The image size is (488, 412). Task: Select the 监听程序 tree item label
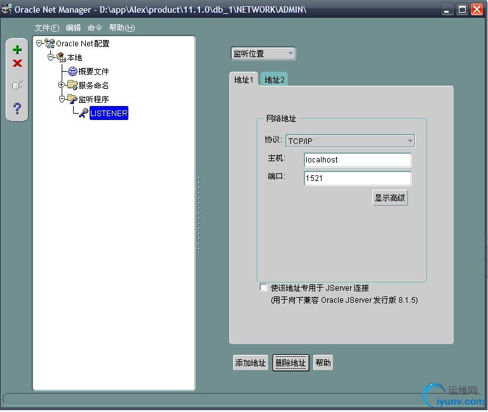[93, 99]
